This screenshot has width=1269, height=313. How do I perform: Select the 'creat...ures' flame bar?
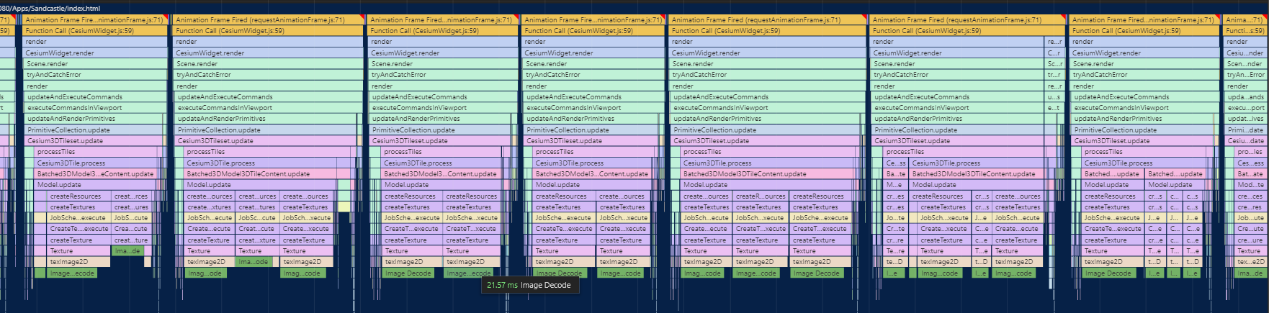(131, 207)
